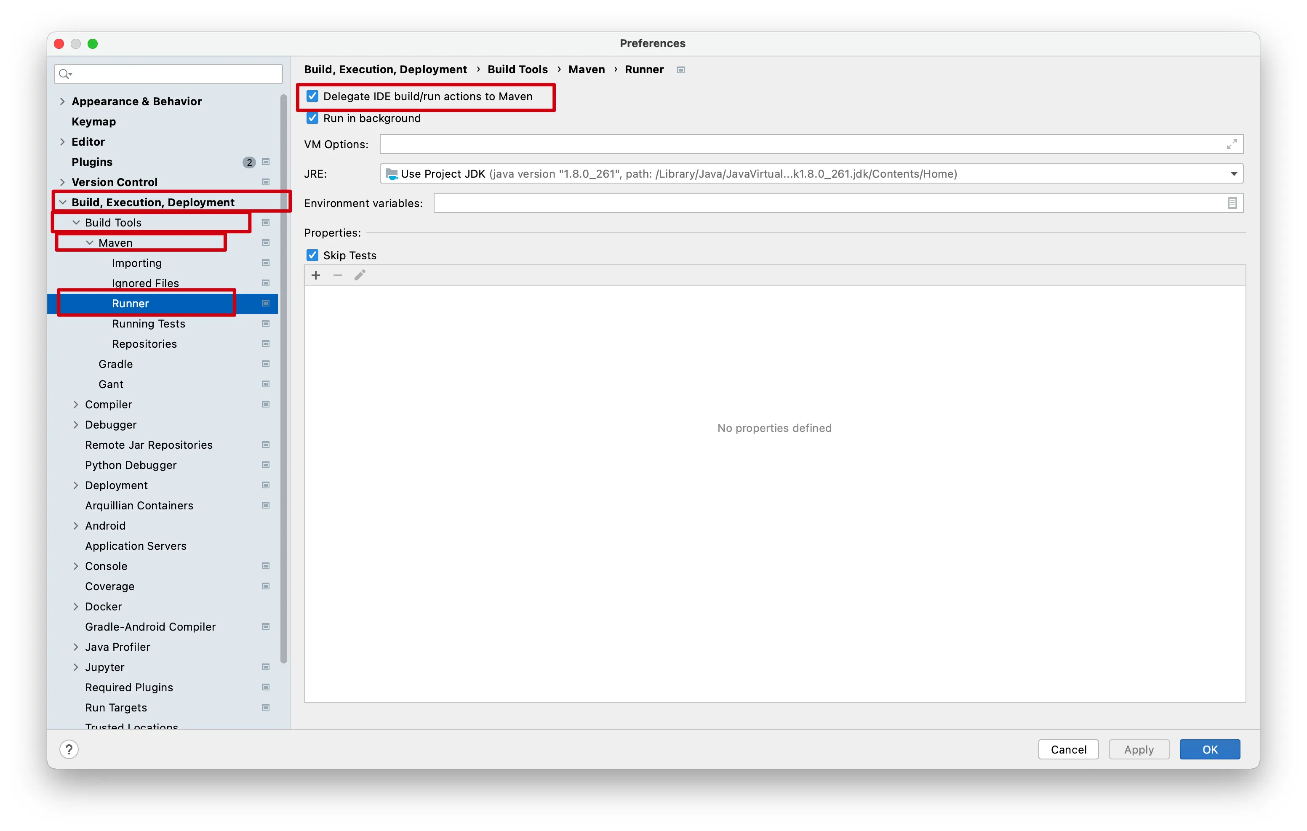Uncheck Delegate IDE build/run actions to Maven
Image resolution: width=1307 pixels, height=831 pixels.
312,97
